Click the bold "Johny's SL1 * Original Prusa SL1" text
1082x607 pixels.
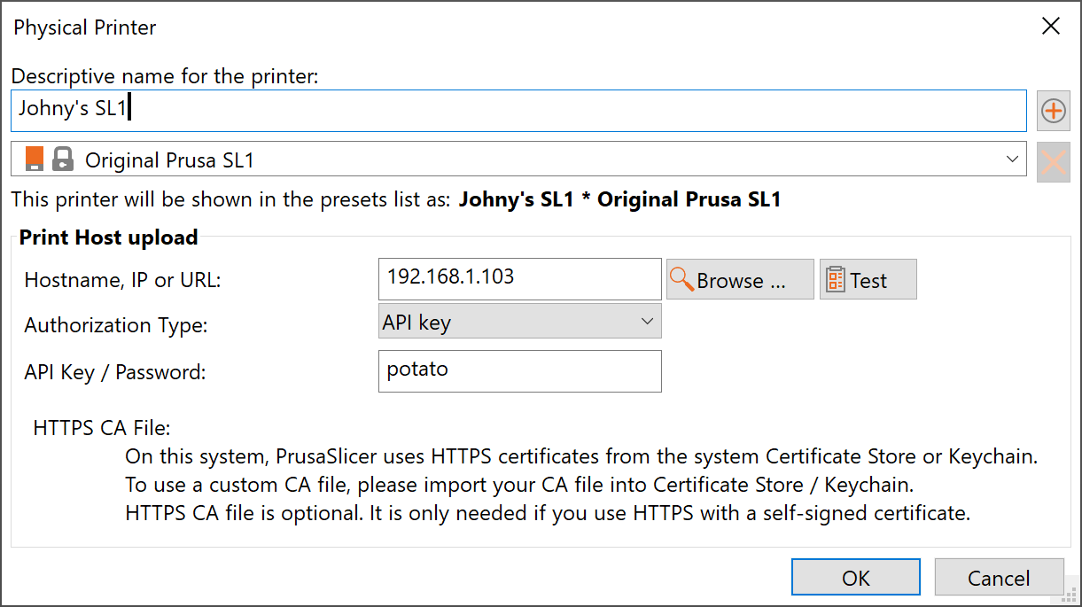(619, 199)
